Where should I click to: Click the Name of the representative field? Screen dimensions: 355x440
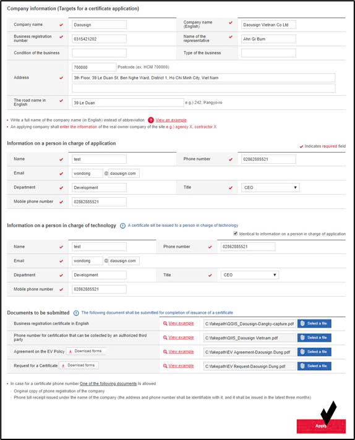click(268, 39)
